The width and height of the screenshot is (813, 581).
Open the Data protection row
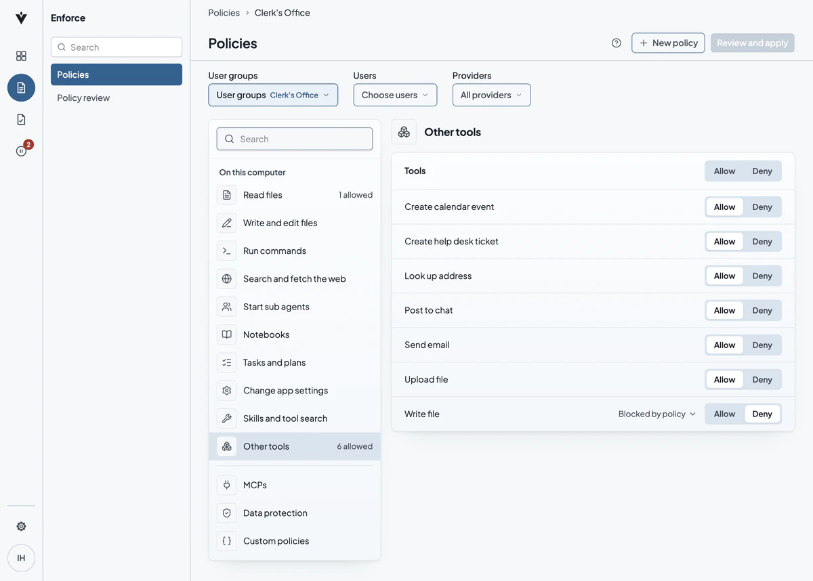[295, 513]
